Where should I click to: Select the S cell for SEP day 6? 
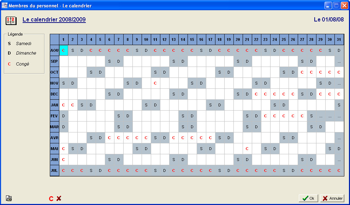(109, 61)
